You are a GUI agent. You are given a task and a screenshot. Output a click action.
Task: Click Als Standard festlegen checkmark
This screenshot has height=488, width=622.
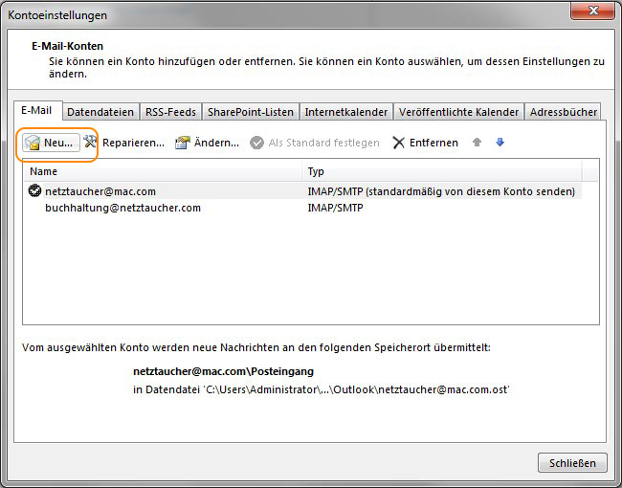(x=257, y=143)
